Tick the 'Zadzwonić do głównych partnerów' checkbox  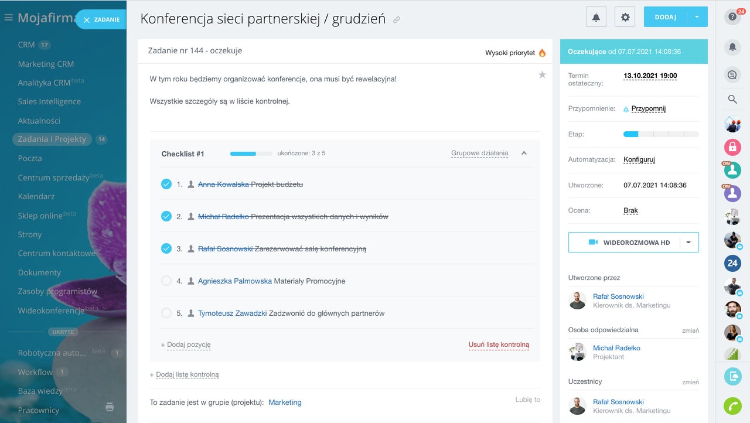[166, 313]
